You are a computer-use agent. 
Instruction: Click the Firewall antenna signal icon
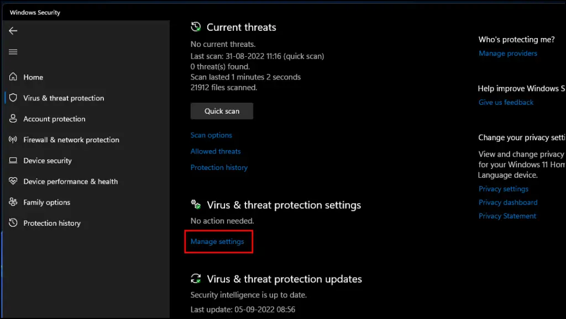[13, 140]
